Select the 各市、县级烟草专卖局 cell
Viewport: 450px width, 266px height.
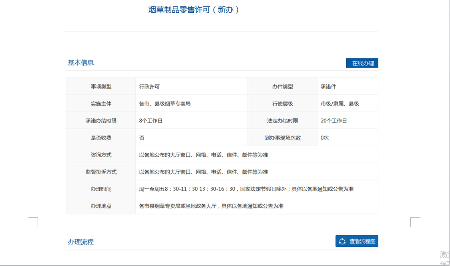[165, 104]
